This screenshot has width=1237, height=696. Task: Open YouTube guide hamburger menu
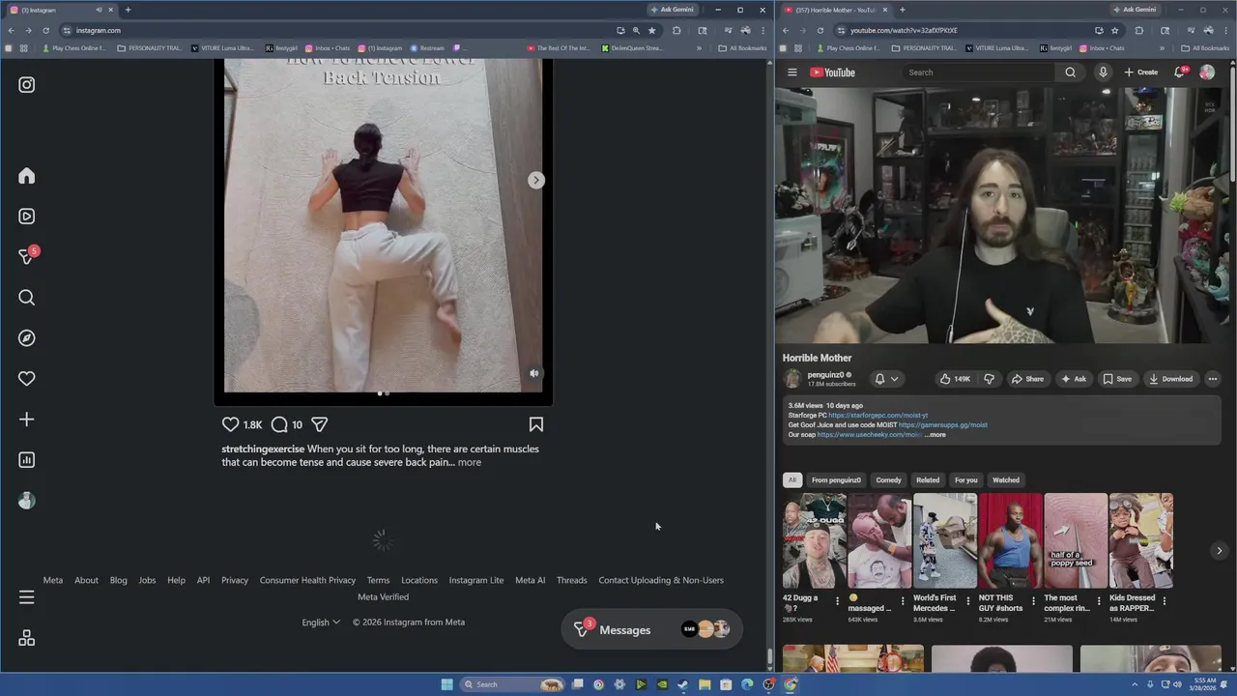tap(791, 72)
